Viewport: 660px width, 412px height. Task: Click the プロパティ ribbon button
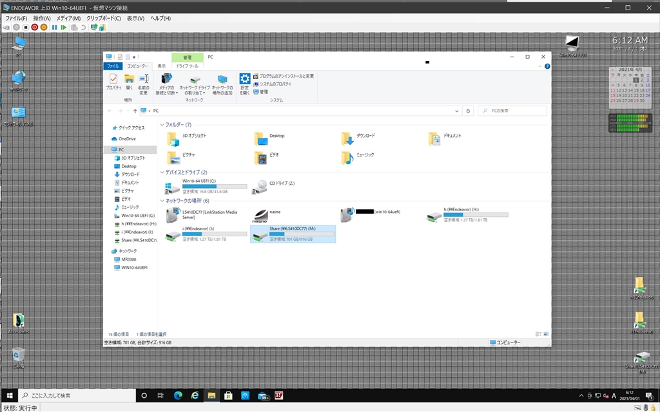[113, 82]
